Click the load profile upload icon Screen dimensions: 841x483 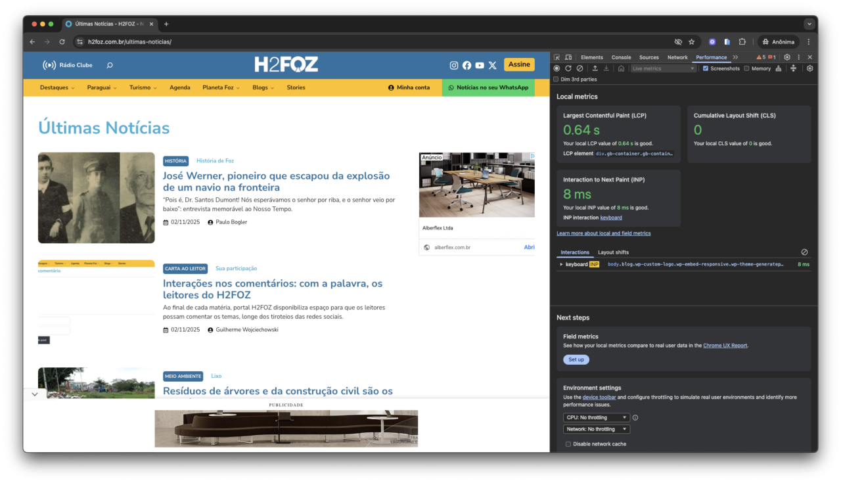coord(595,68)
